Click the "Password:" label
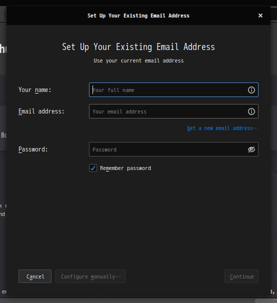 point(33,149)
